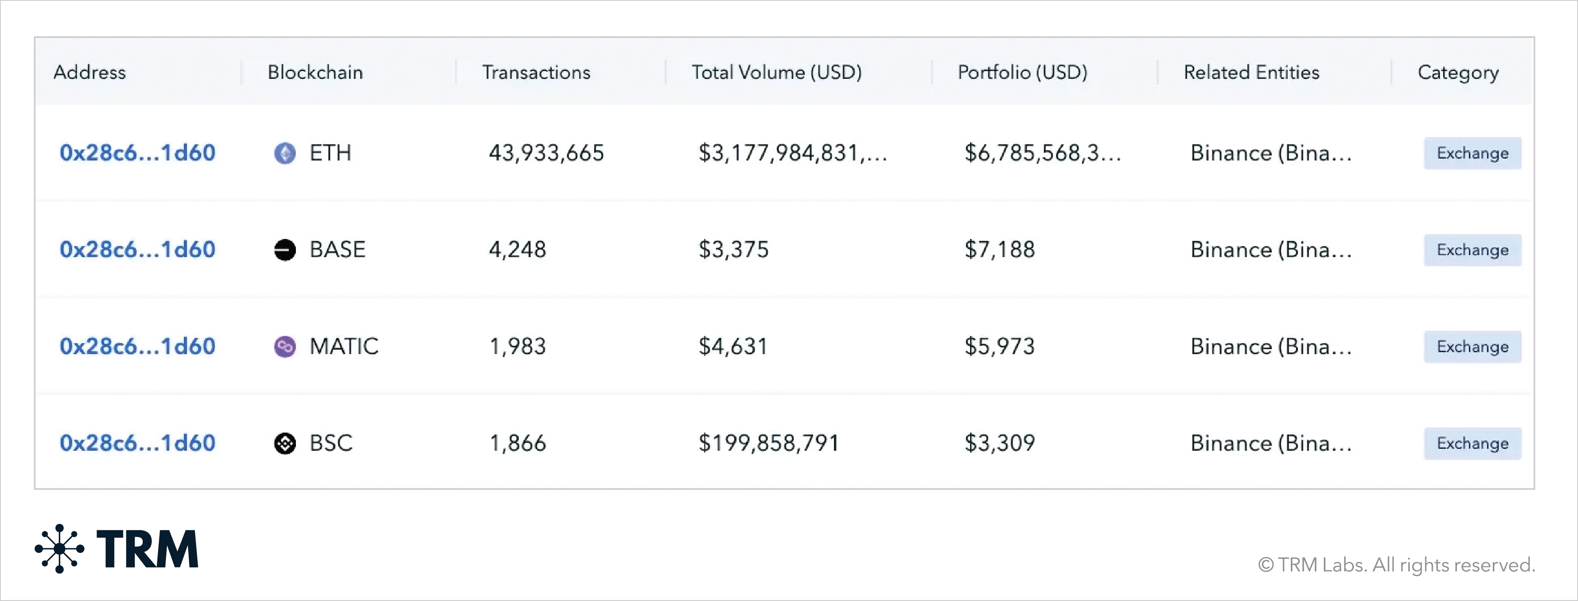Click the Category column header

pos(1458,72)
